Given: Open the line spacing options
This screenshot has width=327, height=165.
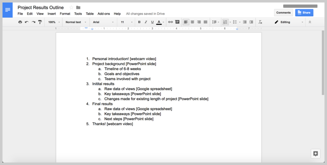Looking at the screenshot, I should click(x=216, y=22).
